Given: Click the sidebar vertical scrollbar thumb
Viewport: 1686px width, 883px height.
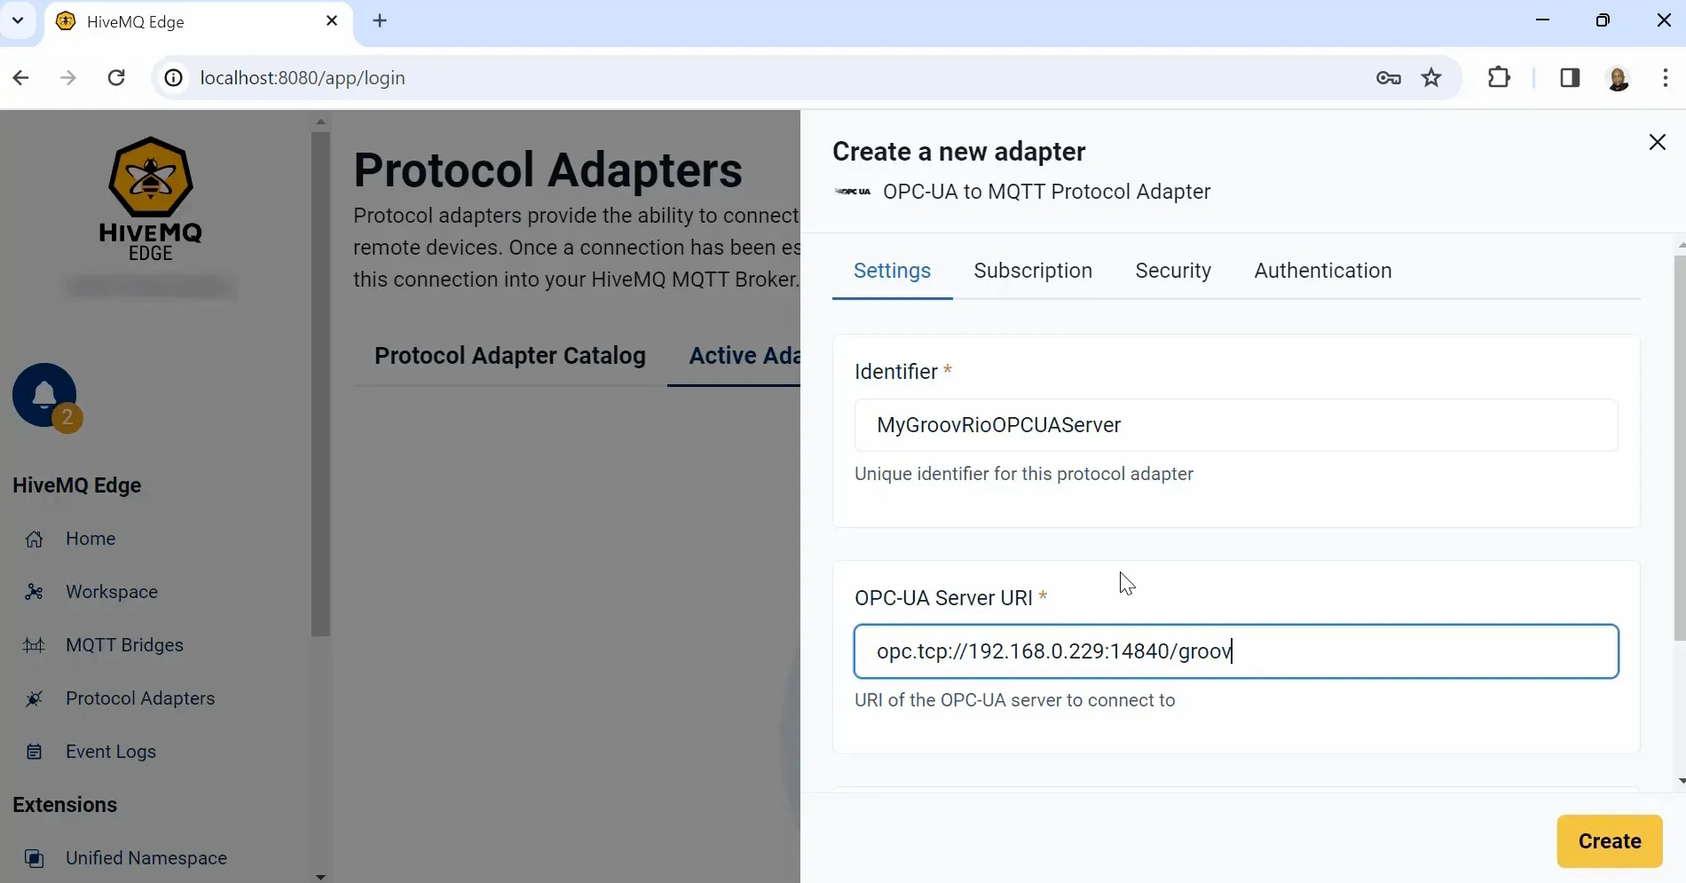Looking at the screenshot, I should [320, 384].
